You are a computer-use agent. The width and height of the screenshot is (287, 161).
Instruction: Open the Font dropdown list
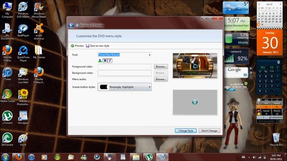pos(150,55)
